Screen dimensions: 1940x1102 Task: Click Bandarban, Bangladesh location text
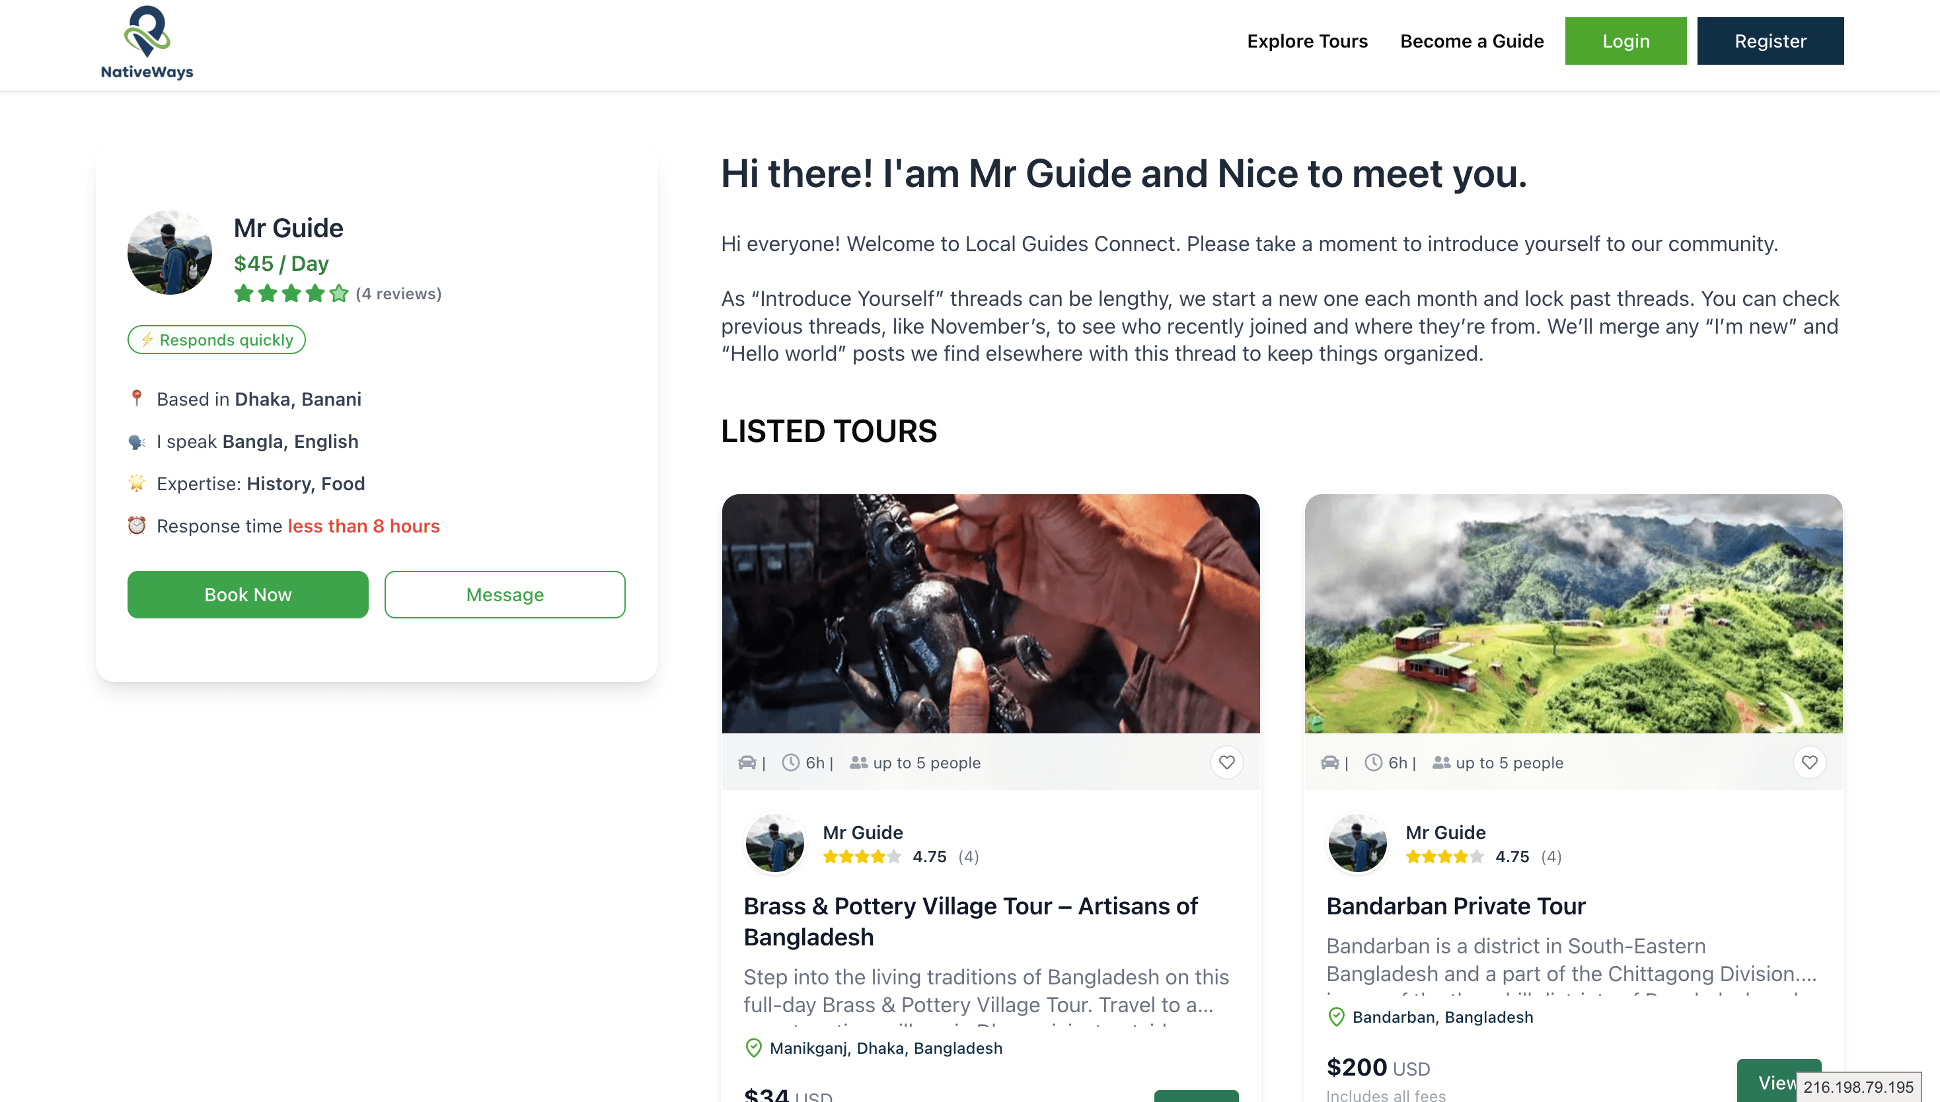[1442, 1017]
